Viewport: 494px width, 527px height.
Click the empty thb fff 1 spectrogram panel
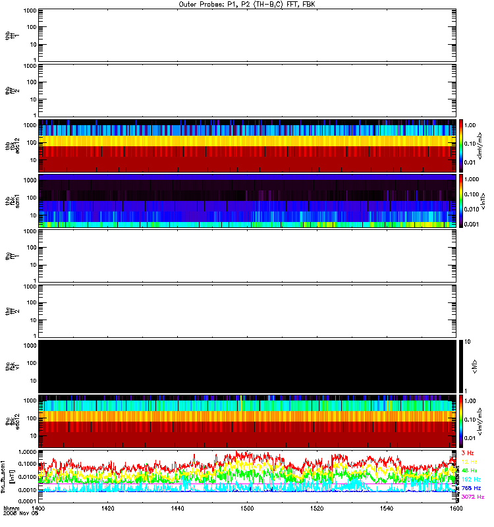point(247,36)
